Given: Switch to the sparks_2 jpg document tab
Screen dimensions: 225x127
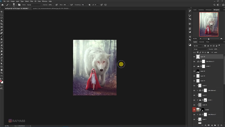Looking at the screenshot, I should 51,9.
